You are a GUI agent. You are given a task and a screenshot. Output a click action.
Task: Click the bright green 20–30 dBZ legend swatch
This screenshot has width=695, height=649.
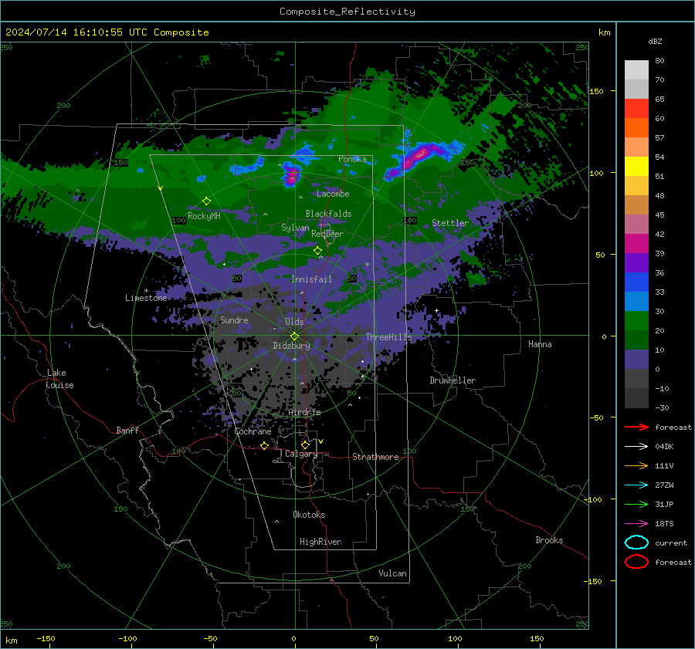tap(636, 321)
